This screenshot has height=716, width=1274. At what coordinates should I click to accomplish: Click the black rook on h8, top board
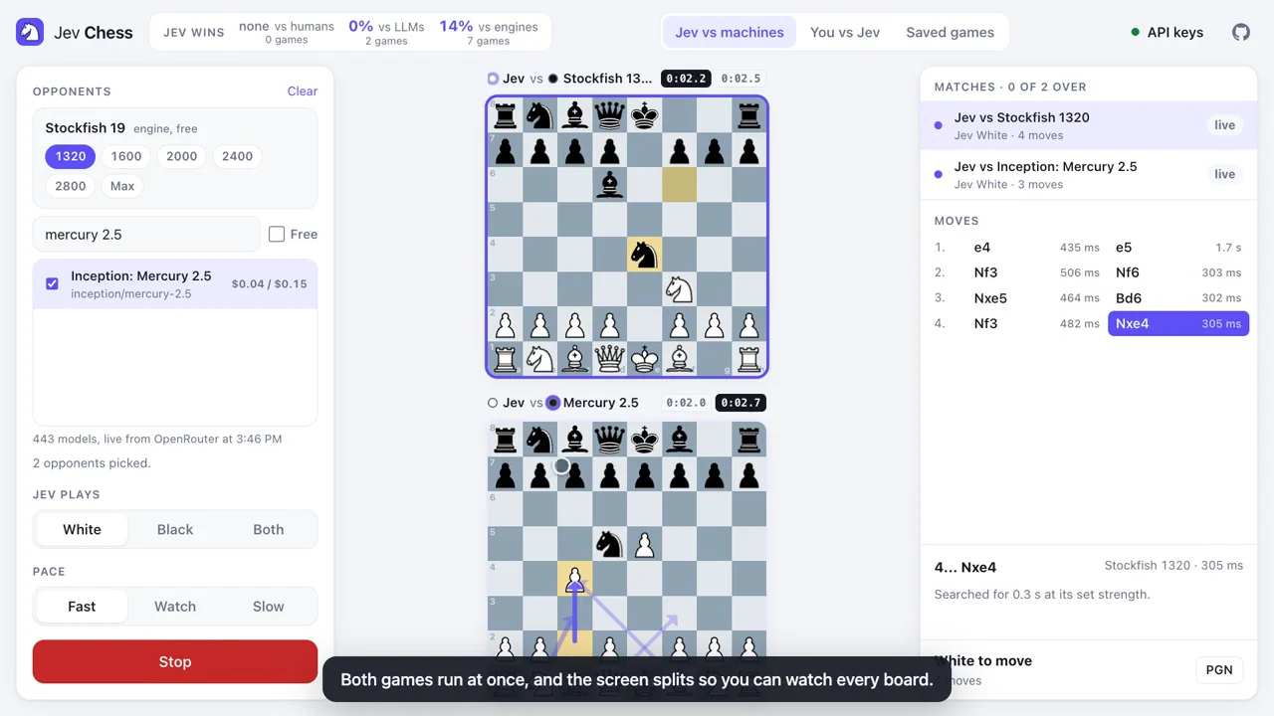[748, 116]
